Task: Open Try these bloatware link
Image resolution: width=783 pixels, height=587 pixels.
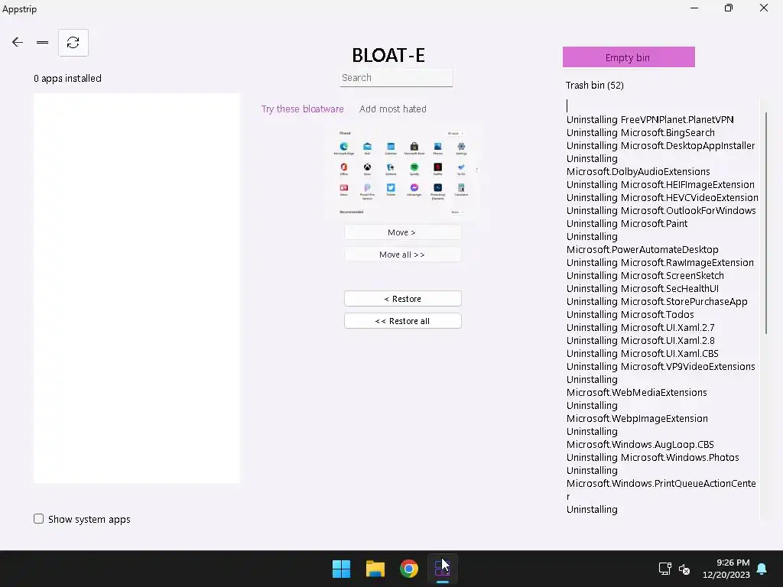Action: click(x=303, y=109)
